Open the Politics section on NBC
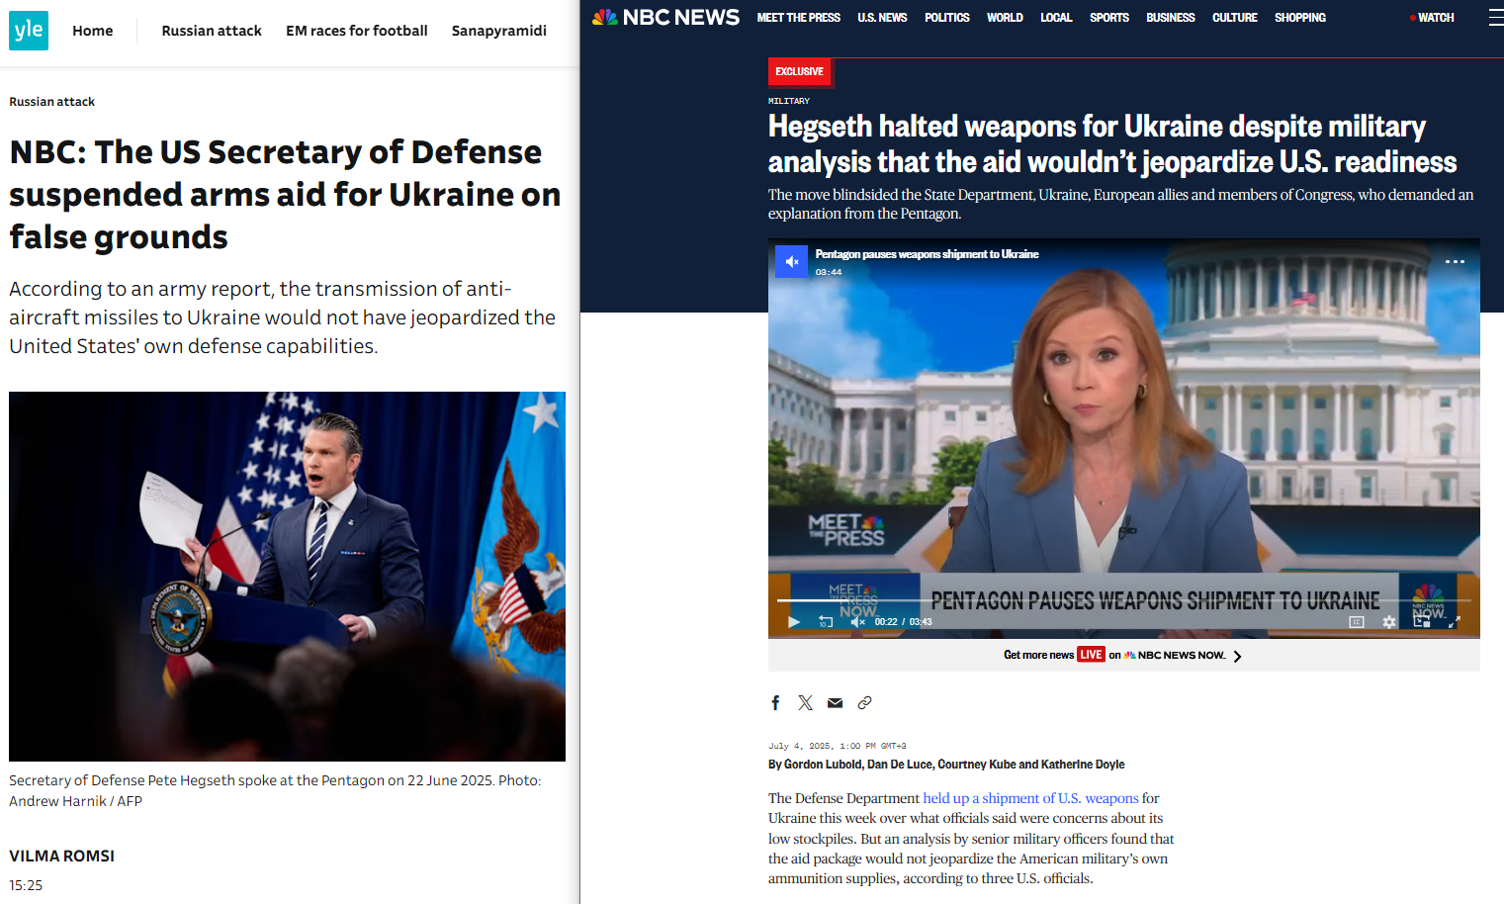 click(x=947, y=18)
